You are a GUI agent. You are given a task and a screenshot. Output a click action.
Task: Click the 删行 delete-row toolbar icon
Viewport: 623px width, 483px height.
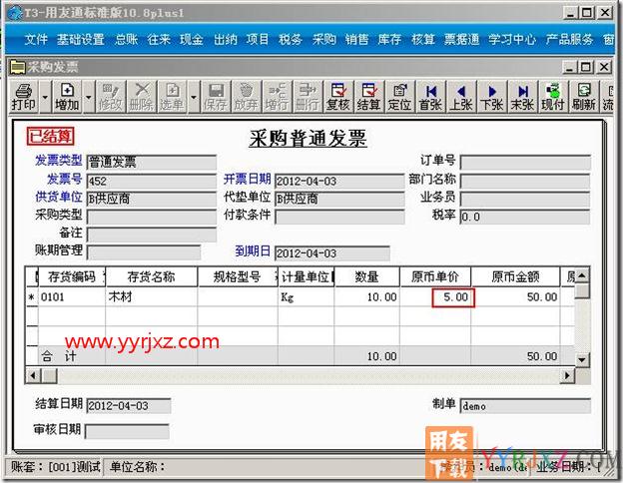pyautogui.click(x=308, y=97)
